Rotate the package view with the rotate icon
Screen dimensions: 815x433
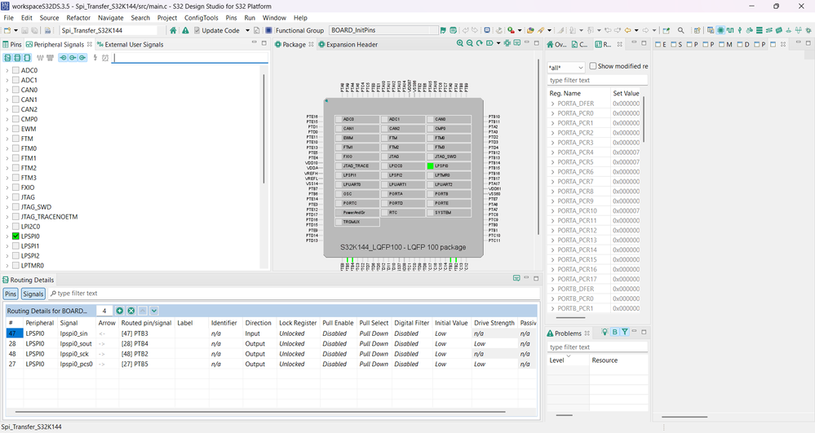click(x=480, y=44)
